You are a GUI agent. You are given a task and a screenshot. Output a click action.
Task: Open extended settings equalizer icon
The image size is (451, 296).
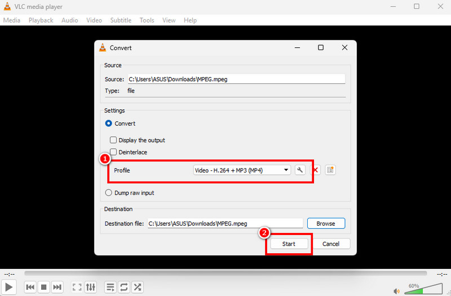(x=91, y=287)
